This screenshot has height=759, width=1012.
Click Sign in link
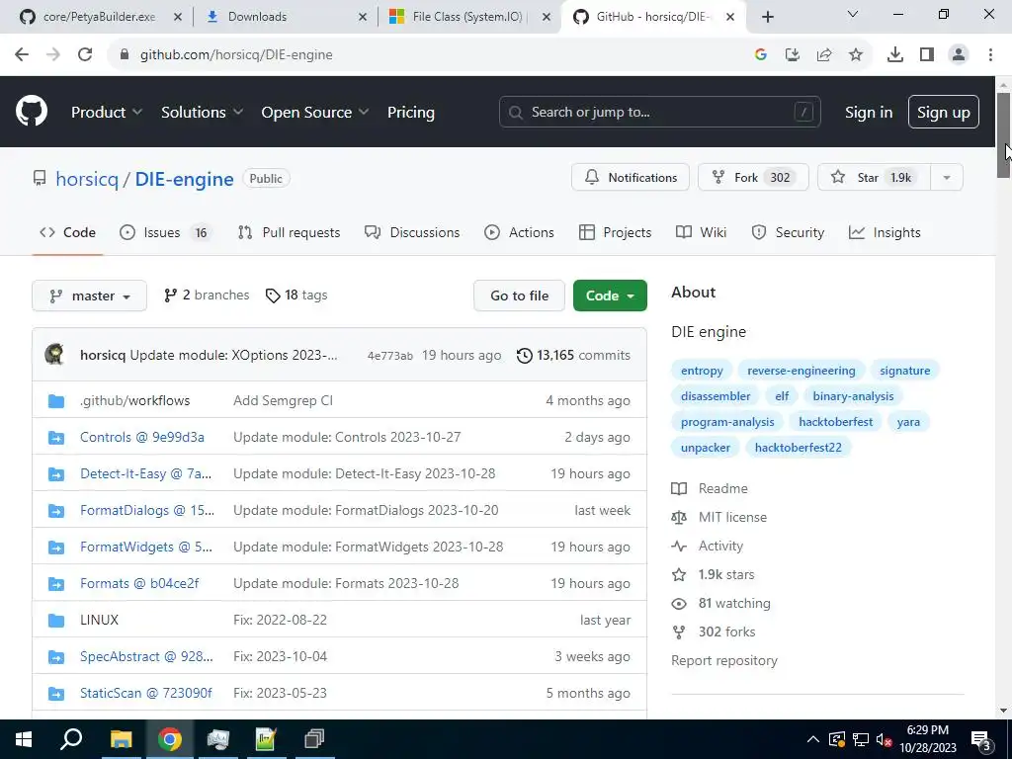[x=869, y=113]
